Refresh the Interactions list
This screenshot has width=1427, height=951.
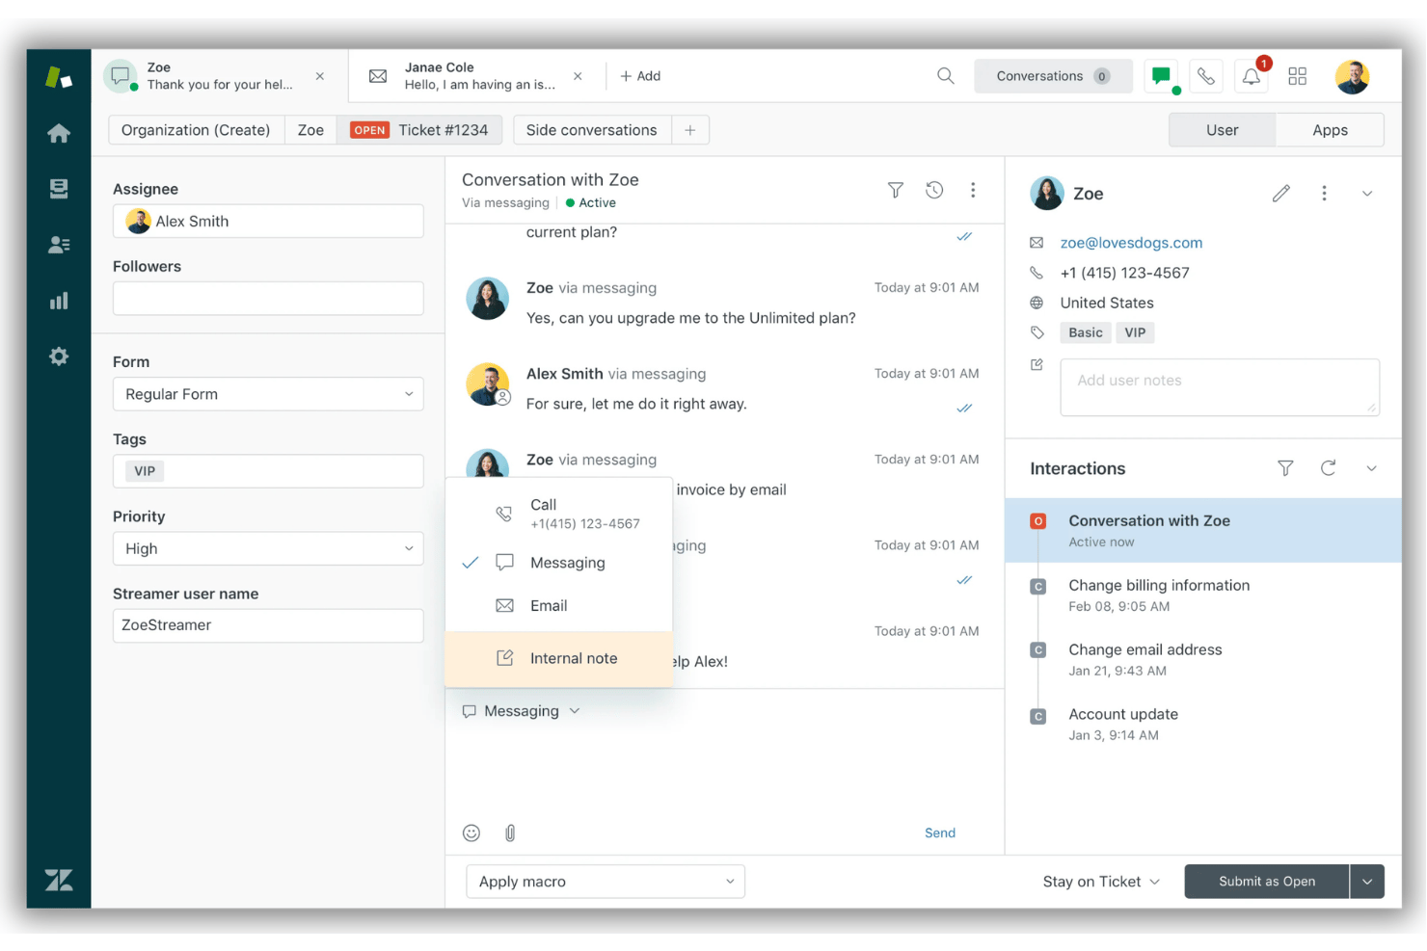pos(1328,468)
